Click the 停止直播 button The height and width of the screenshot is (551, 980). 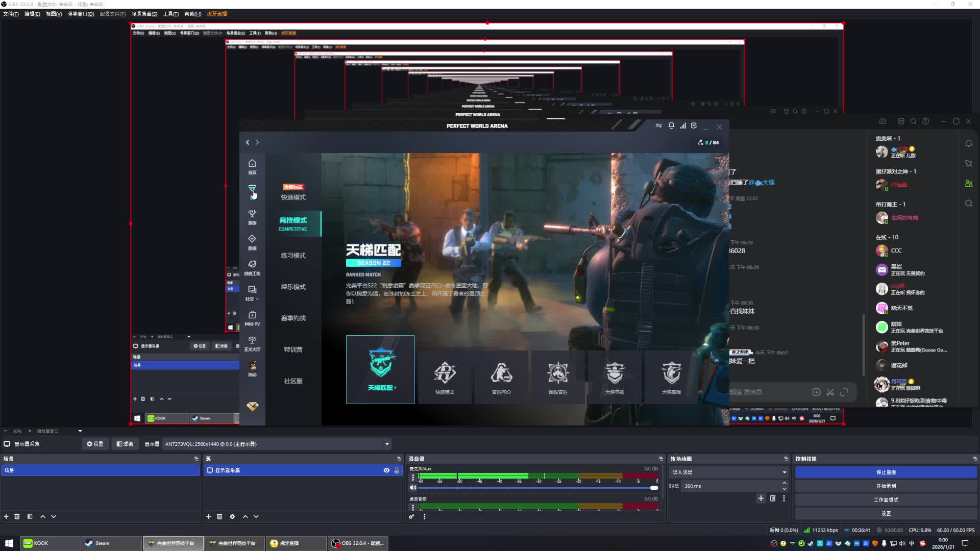[886, 472]
